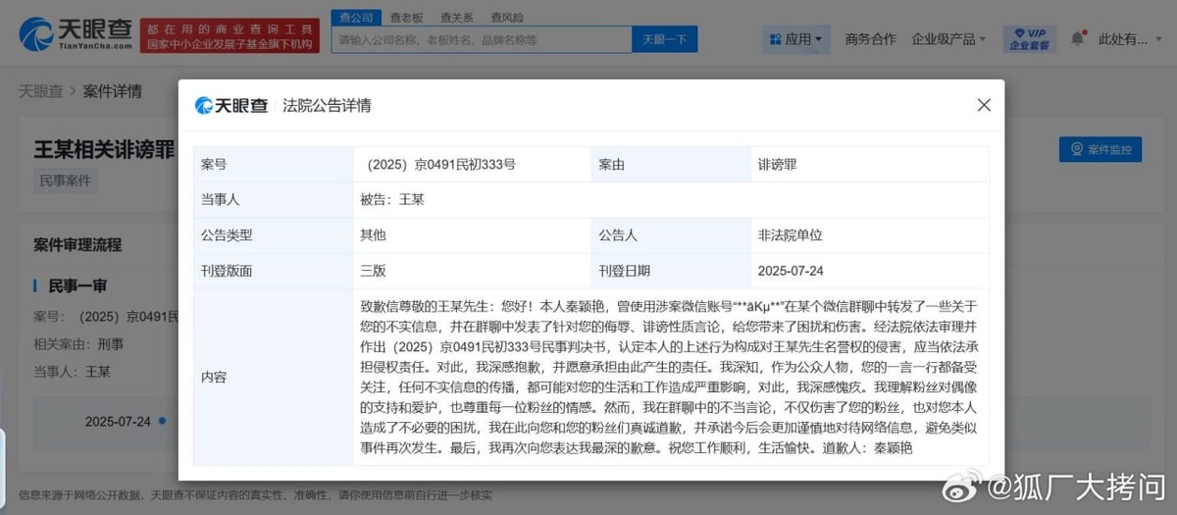Click 当事人：王某 in background page
Viewport: 1177px width, 515px height.
click(72, 372)
